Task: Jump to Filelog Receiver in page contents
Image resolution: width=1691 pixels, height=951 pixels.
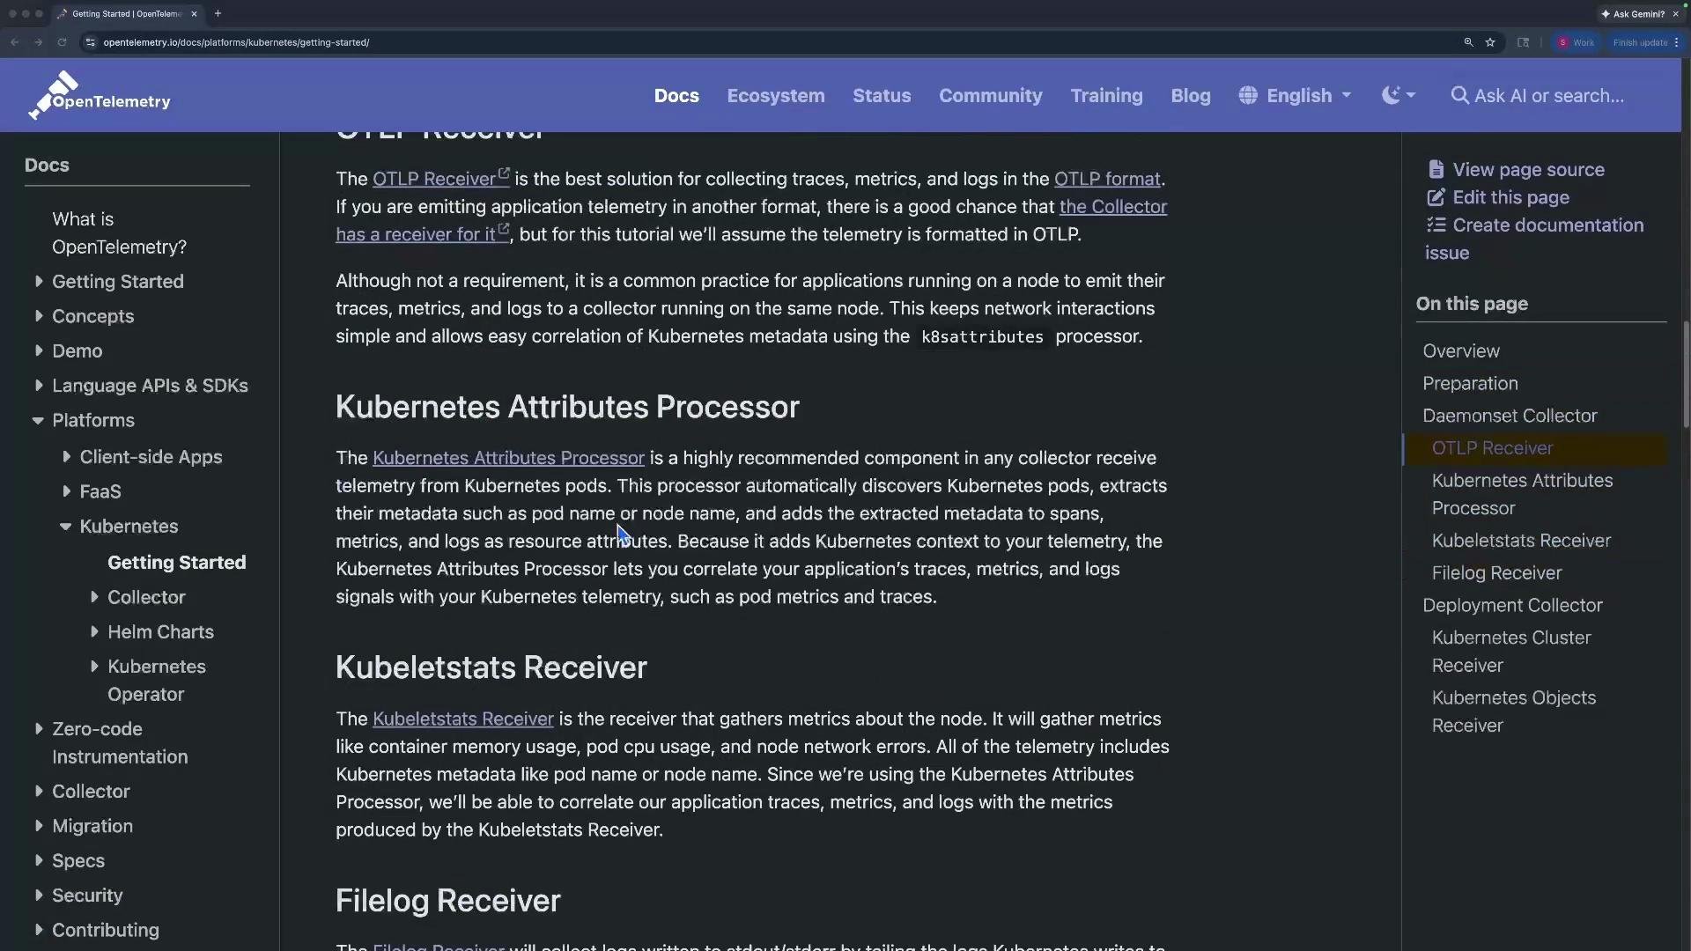Action: (x=1496, y=573)
